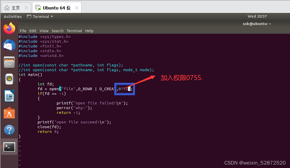Open Firefox from the dock
This screenshot has height=168, width=290.
click(9, 28)
